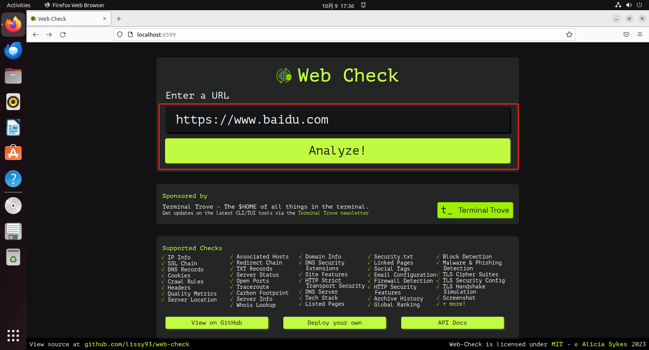Open Firefox application menu

[x=640, y=34]
